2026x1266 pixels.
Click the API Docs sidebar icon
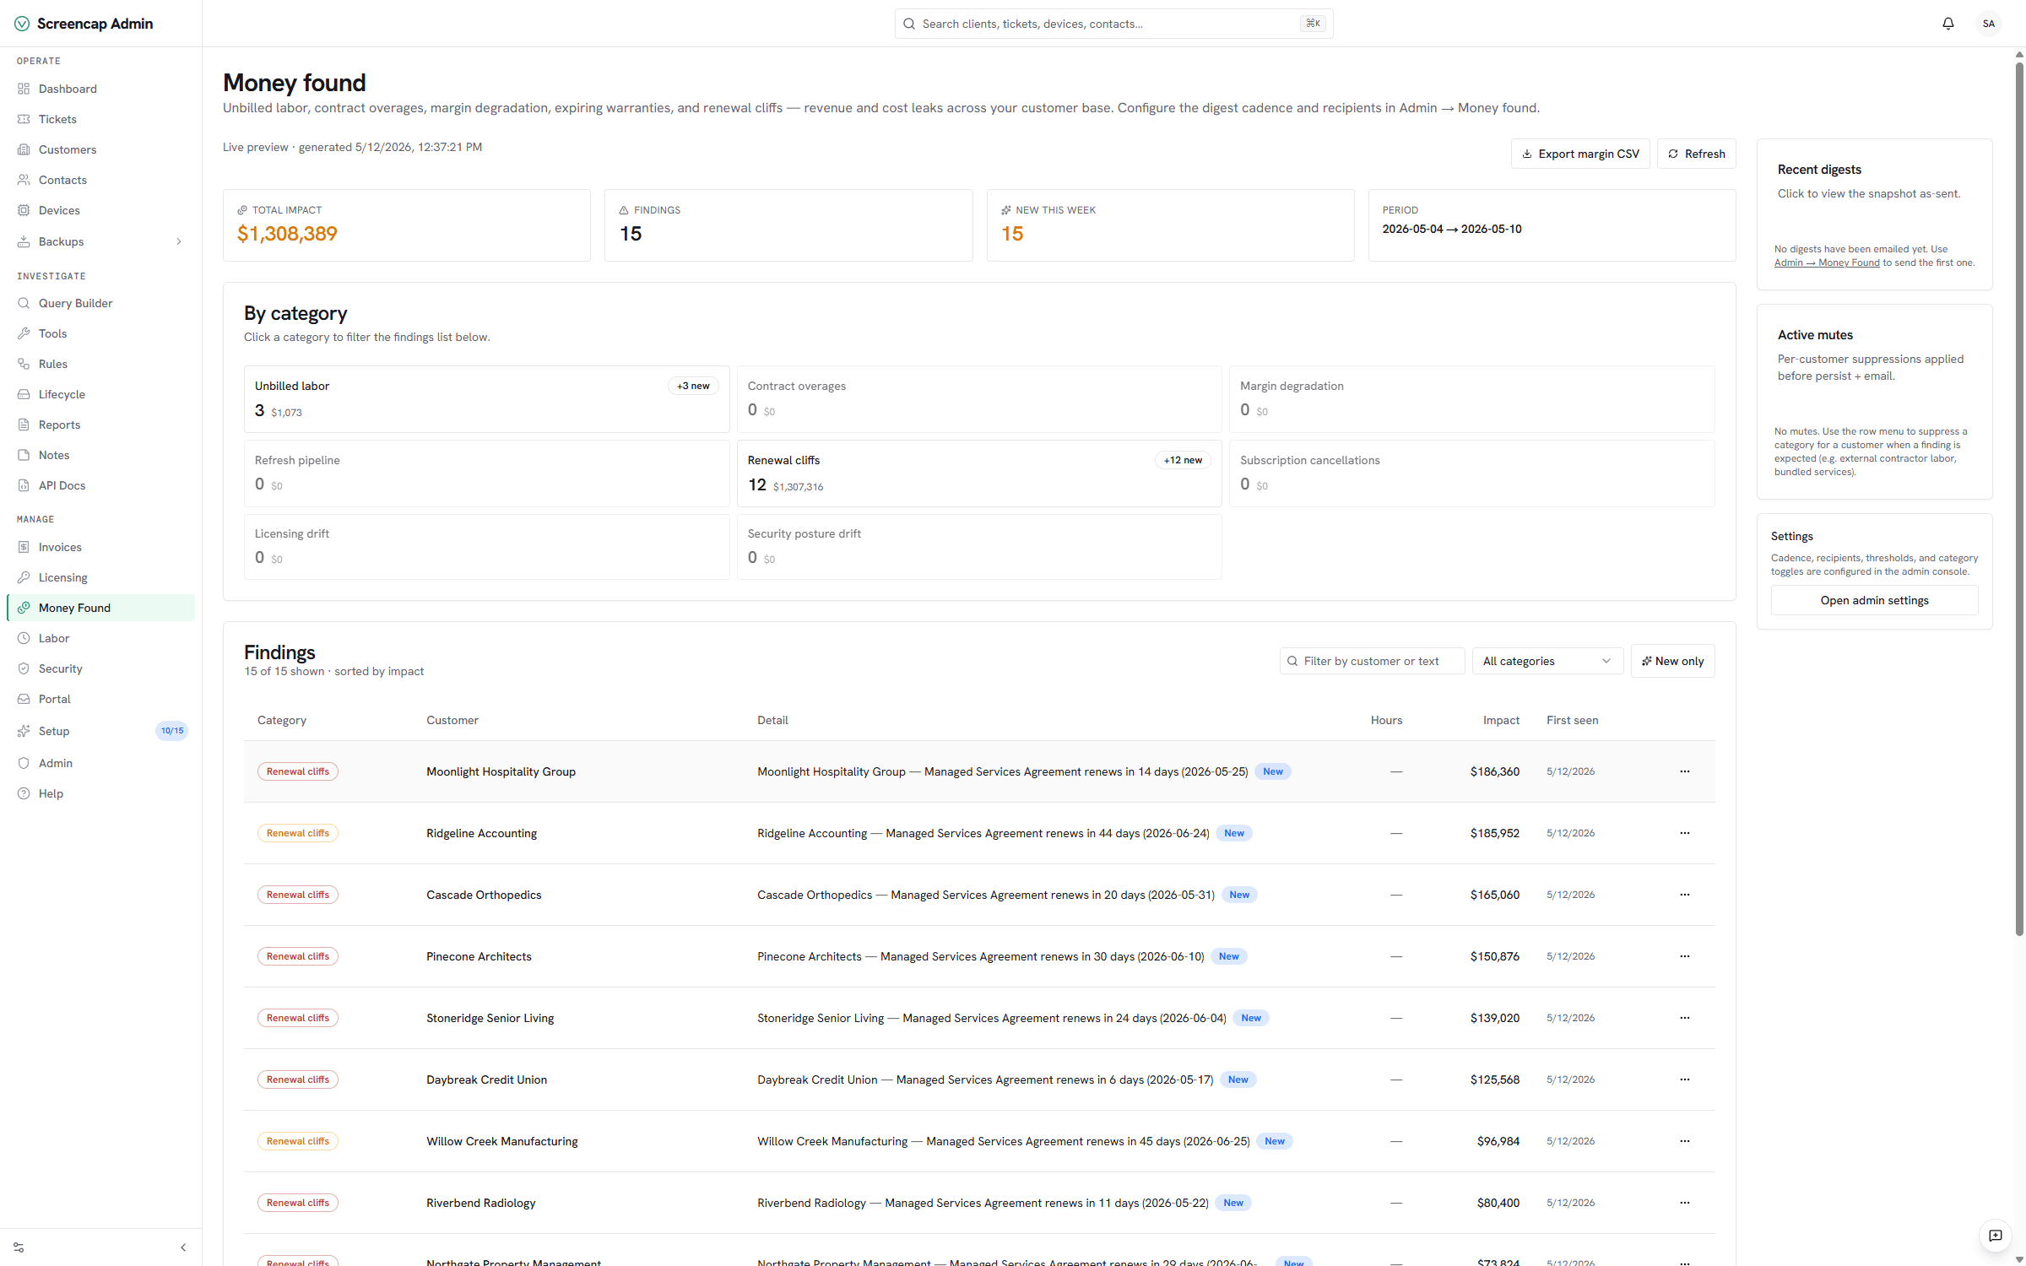coord(24,485)
